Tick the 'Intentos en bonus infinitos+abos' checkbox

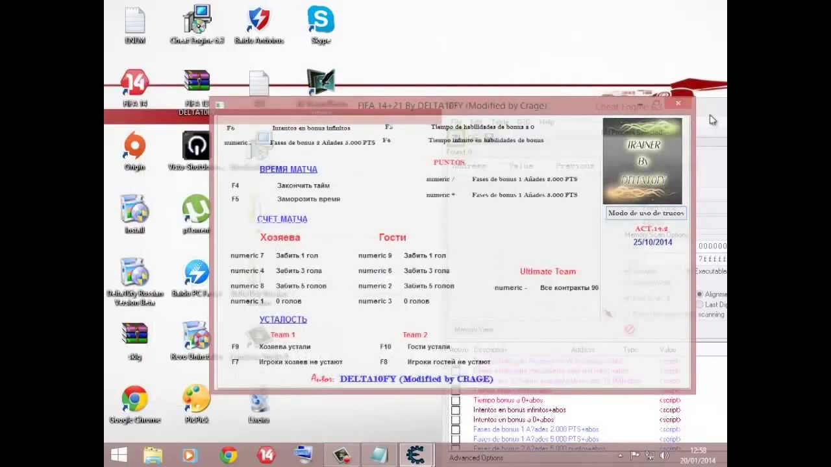[x=456, y=410]
